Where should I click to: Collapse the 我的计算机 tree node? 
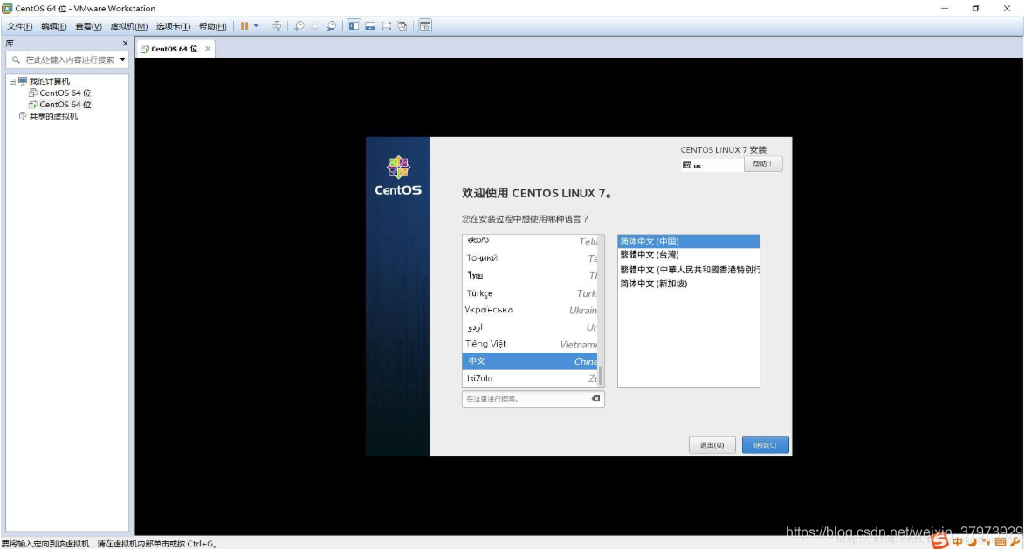(12, 82)
